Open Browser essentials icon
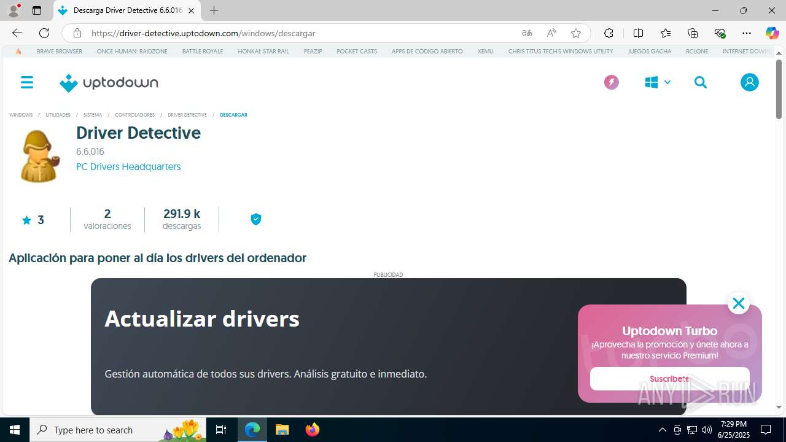 [720, 33]
